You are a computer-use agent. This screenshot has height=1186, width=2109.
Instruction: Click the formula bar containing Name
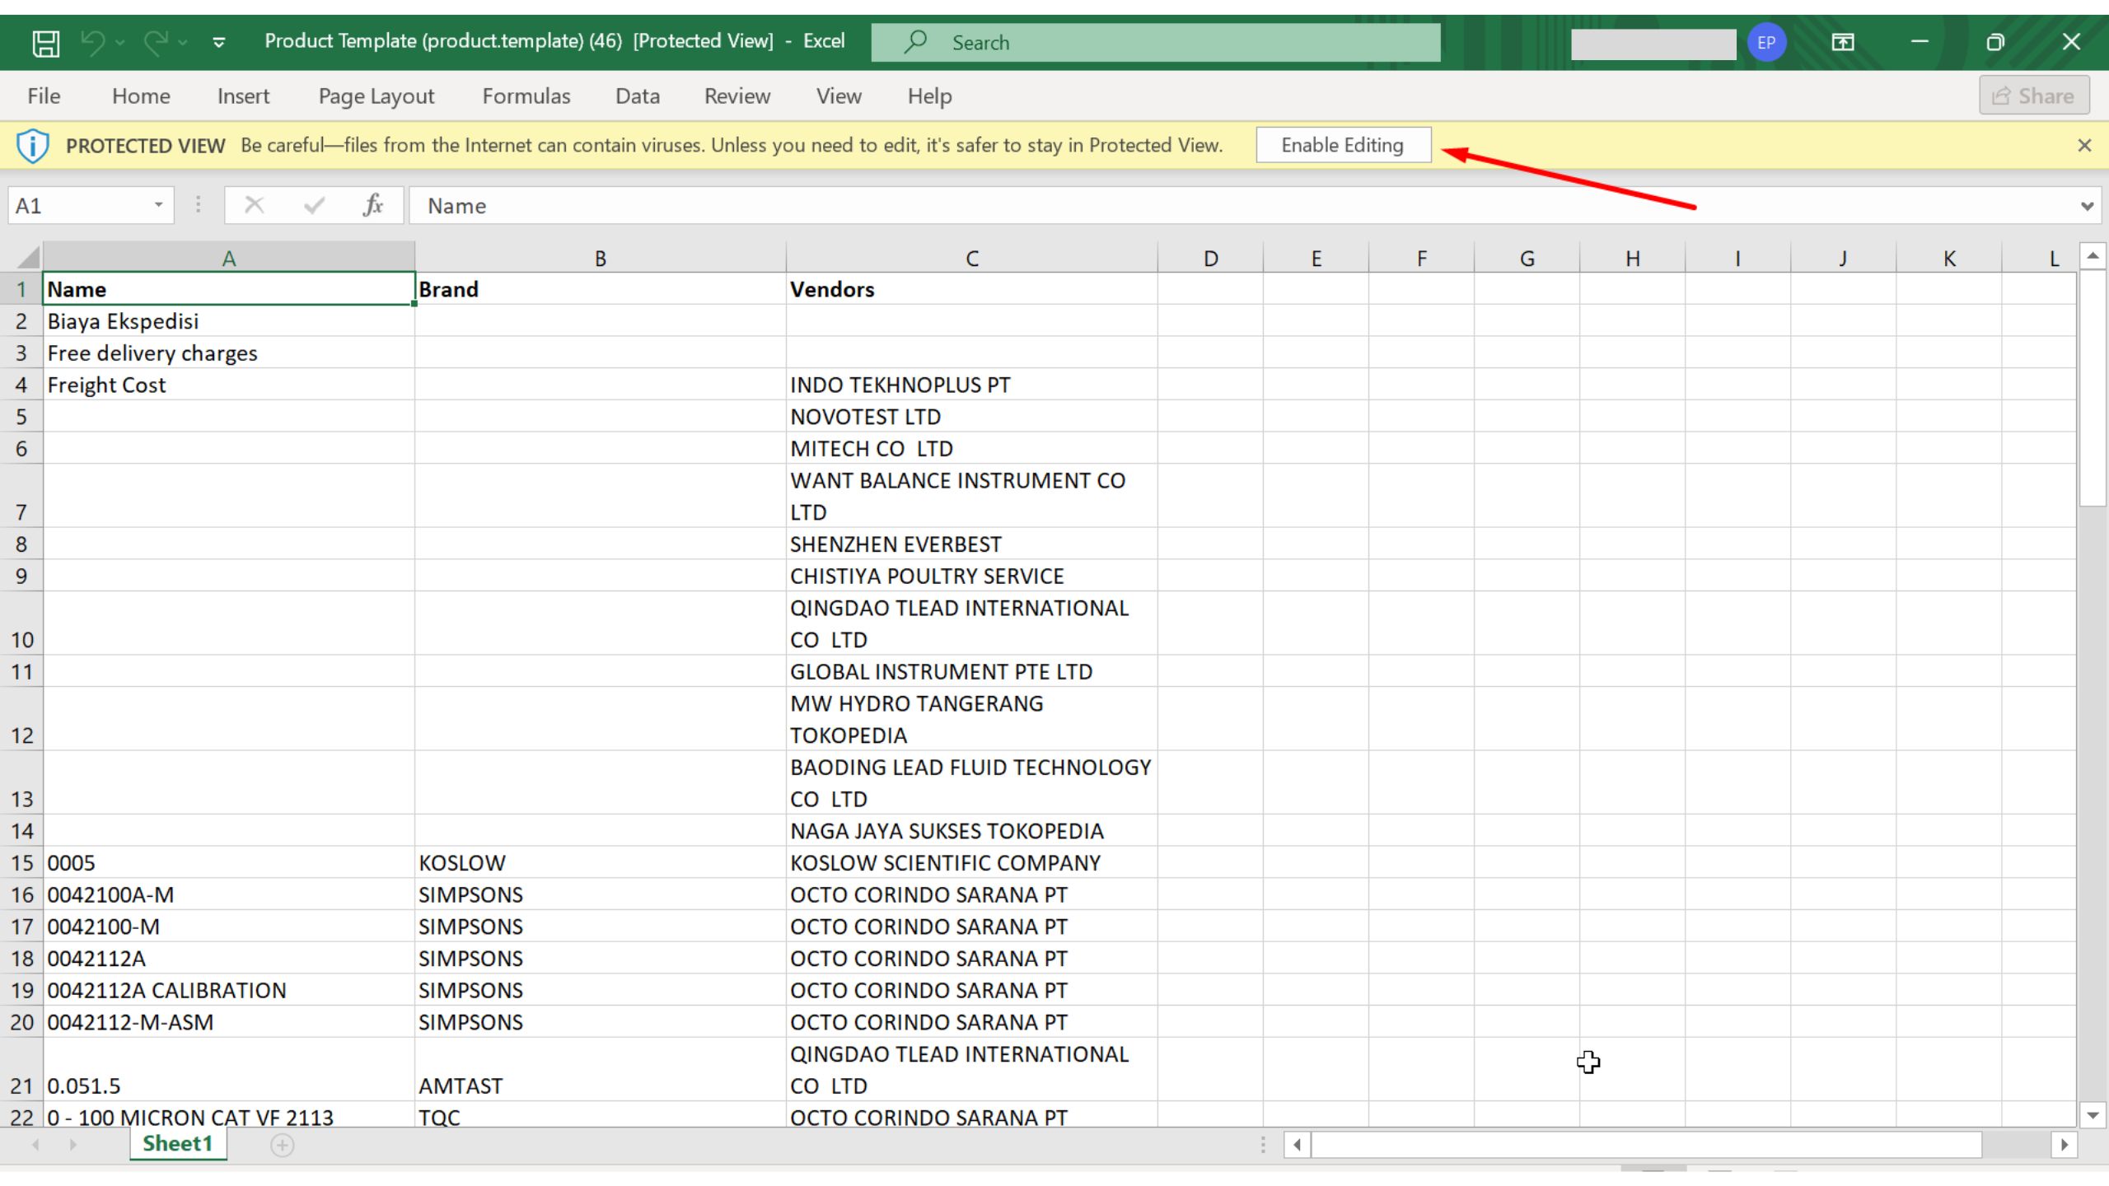coord(1240,205)
